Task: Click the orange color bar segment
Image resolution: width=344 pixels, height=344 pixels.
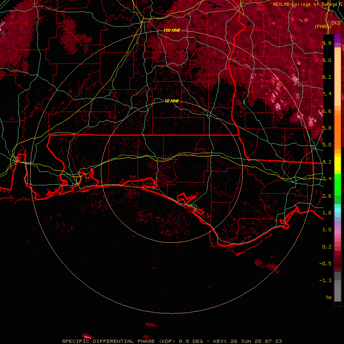Action: 338,131
